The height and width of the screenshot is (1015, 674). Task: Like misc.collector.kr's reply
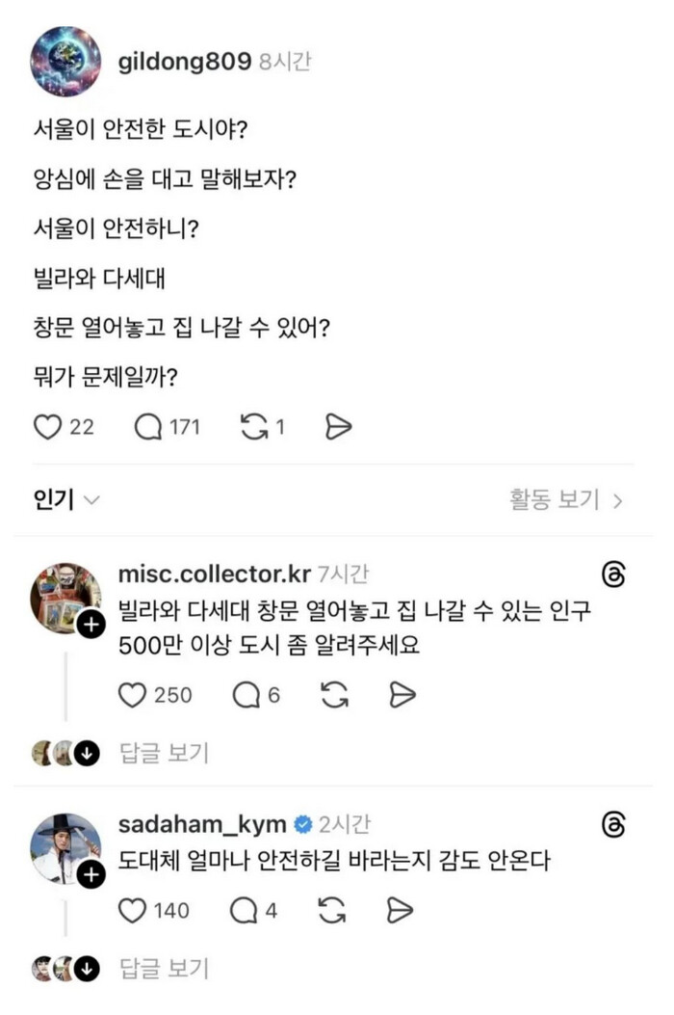point(131,695)
